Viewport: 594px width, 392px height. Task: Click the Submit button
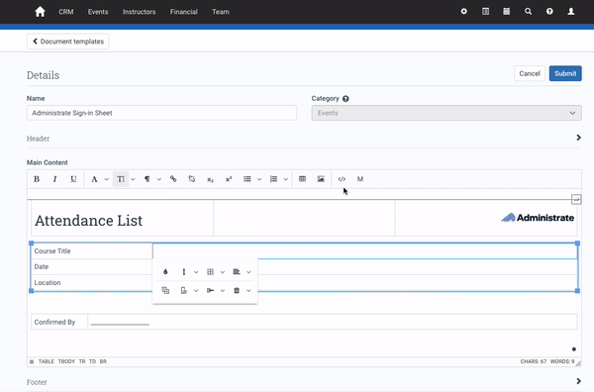coord(565,73)
